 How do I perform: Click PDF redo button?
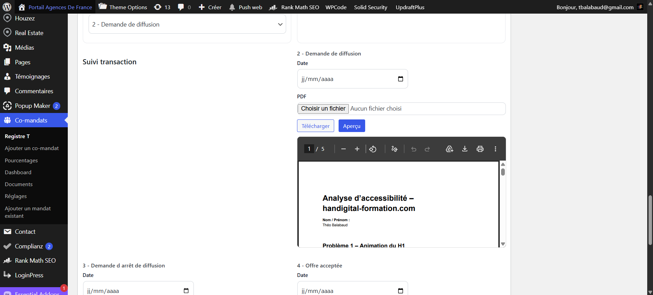[427, 149]
